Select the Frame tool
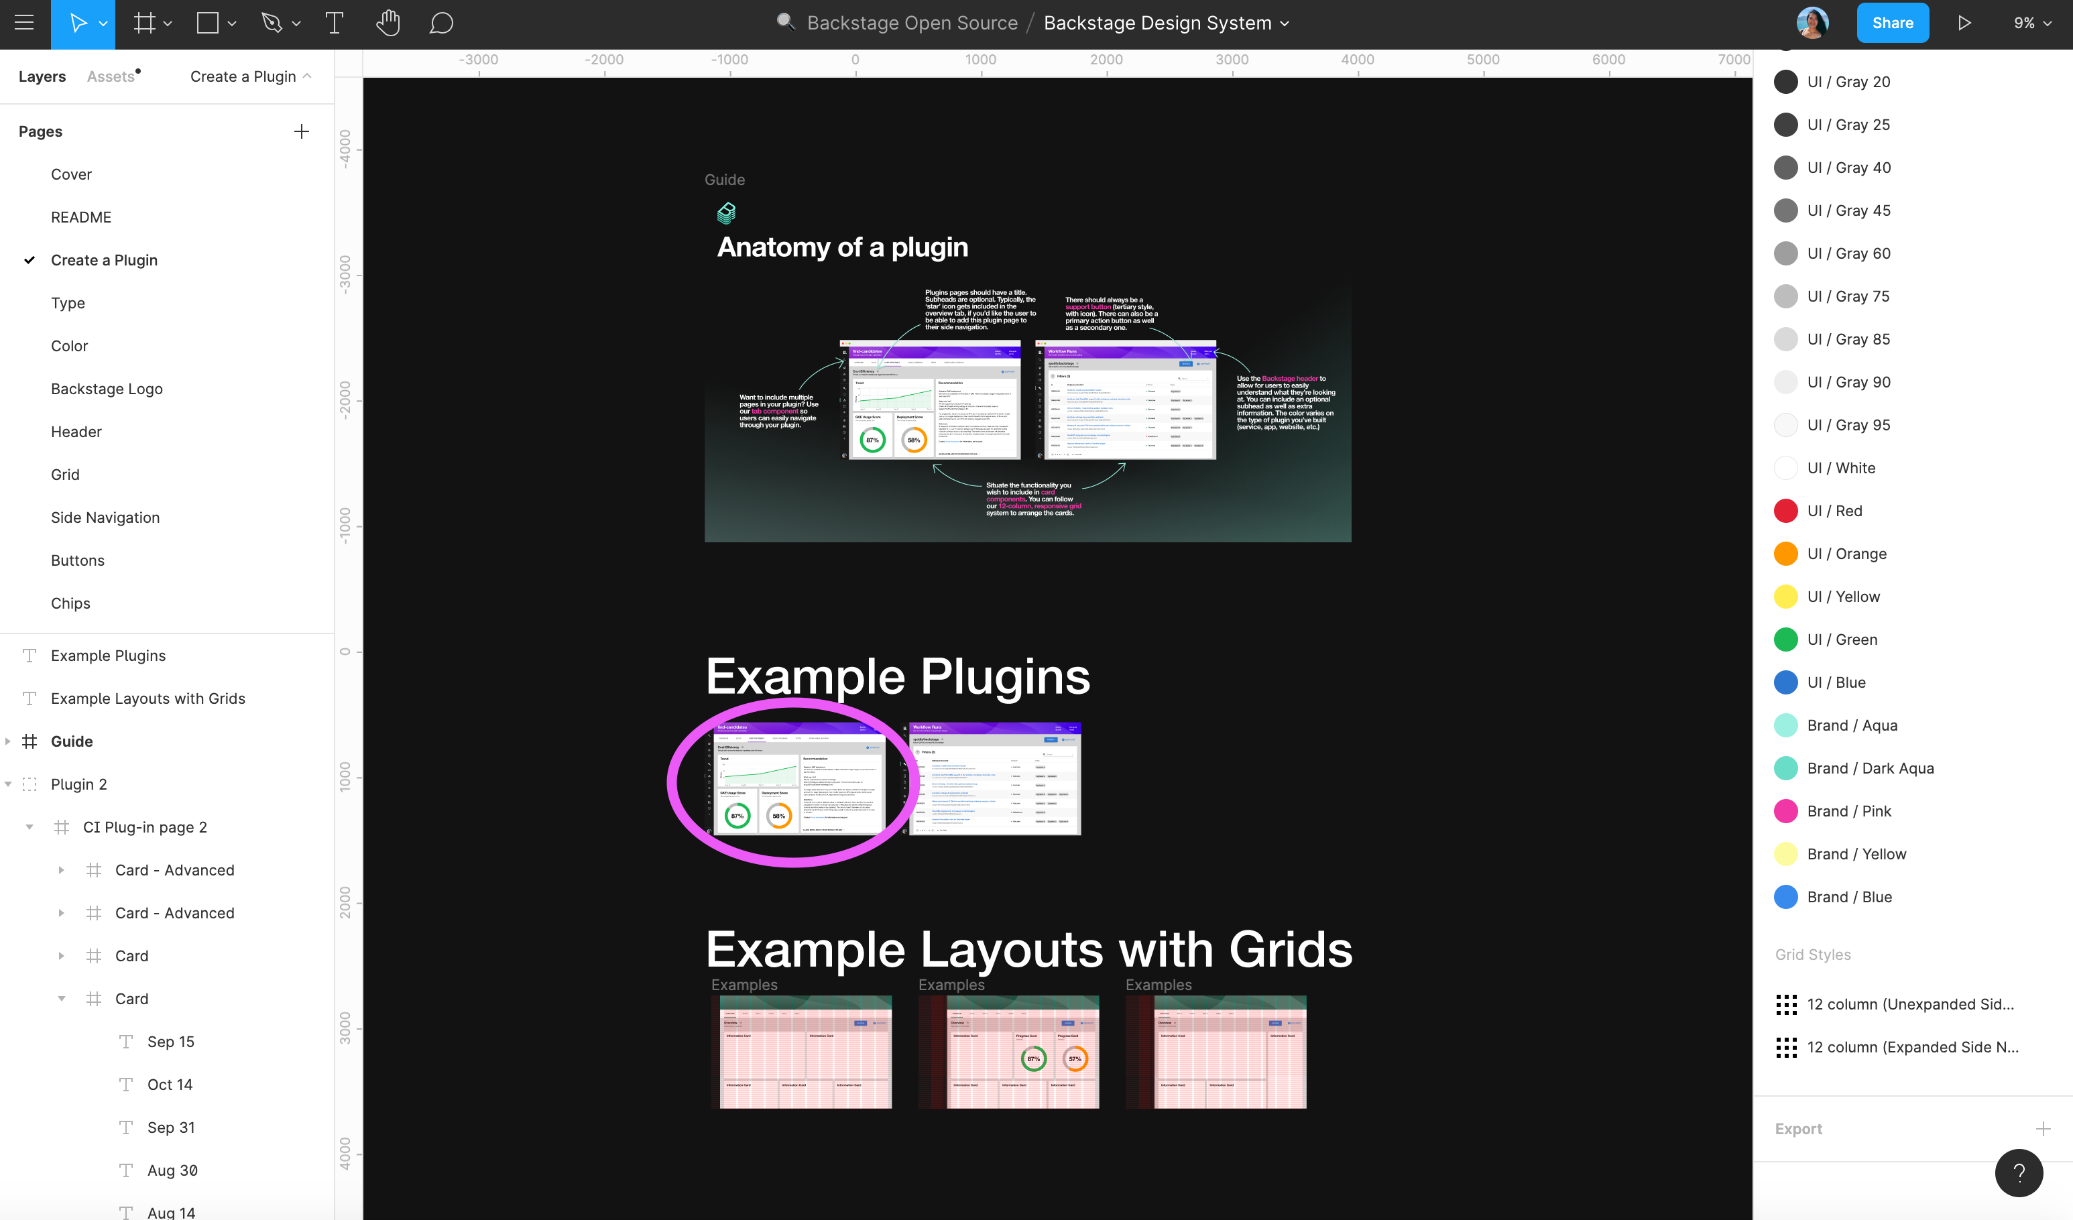2073x1220 pixels. (x=145, y=23)
